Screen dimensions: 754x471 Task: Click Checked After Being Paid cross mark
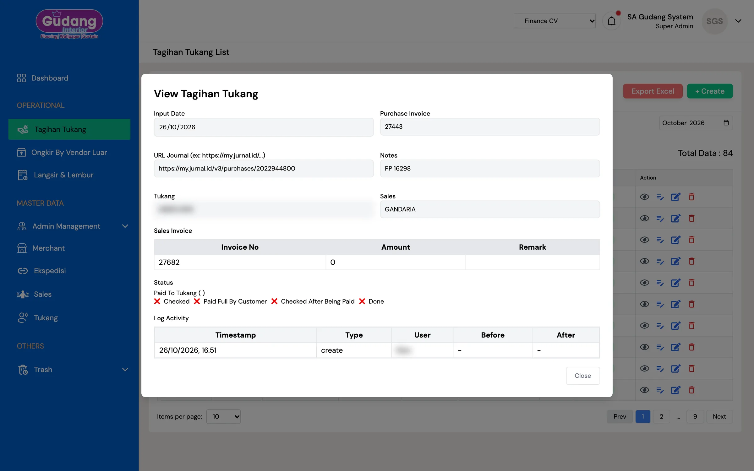pos(274,301)
